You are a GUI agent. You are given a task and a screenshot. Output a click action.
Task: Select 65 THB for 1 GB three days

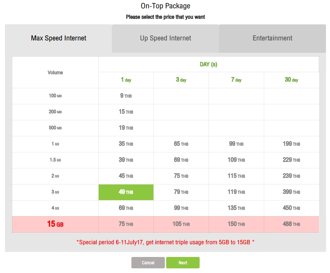point(181,144)
